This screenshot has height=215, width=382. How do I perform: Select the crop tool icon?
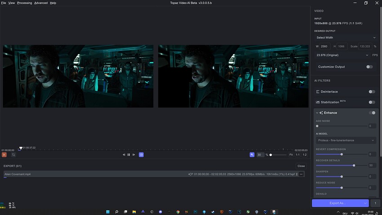pos(13,155)
